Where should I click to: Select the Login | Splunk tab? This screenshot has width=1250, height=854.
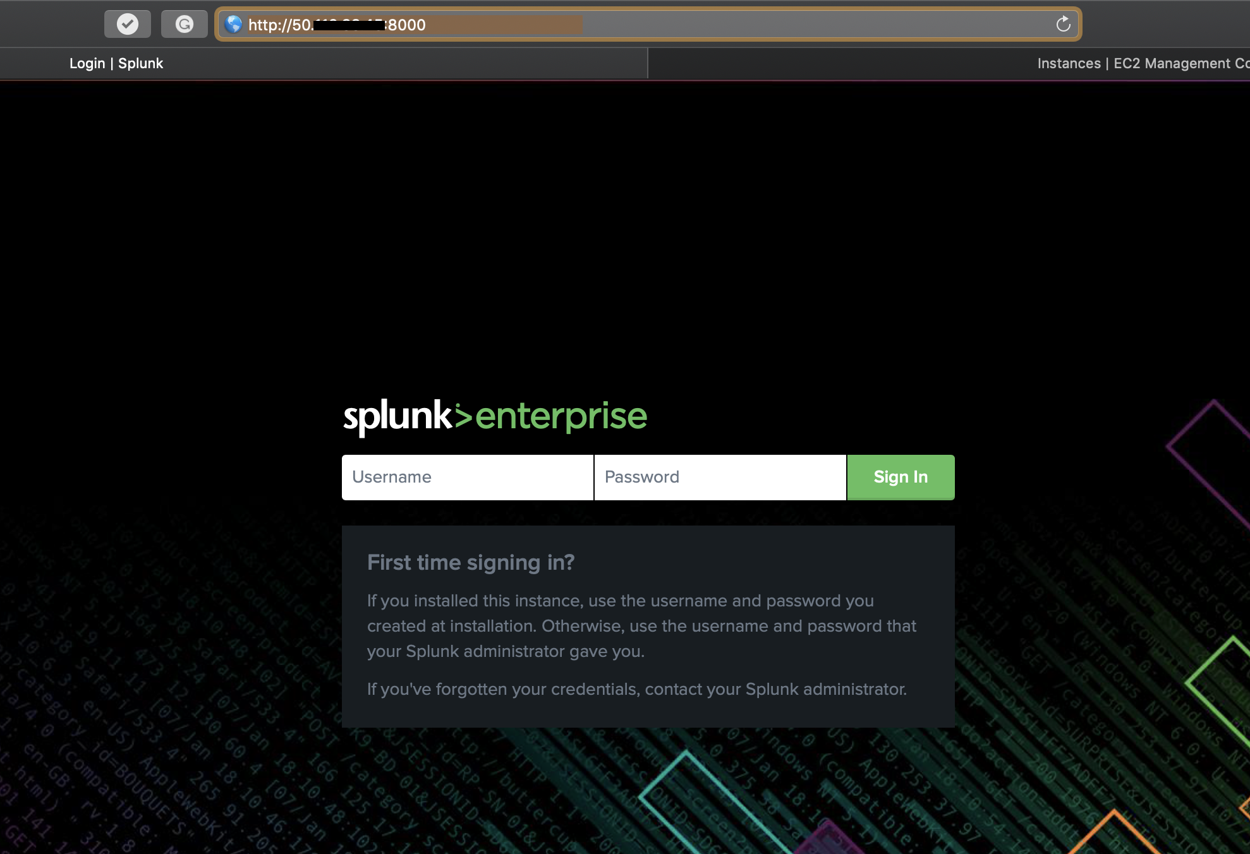[x=116, y=63]
